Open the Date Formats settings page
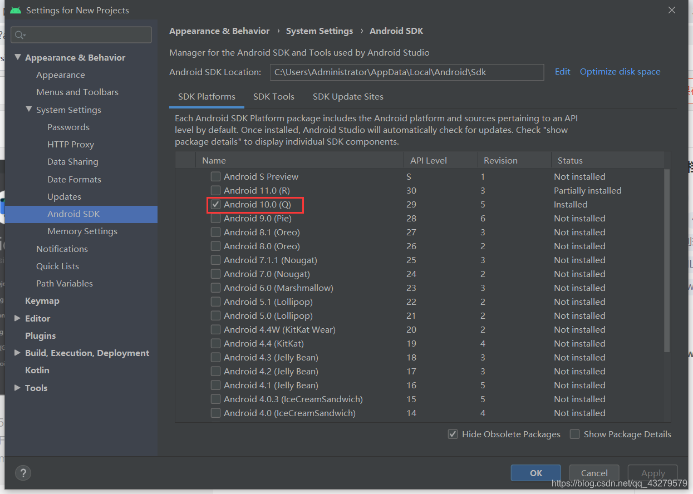The image size is (693, 494). [74, 180]
